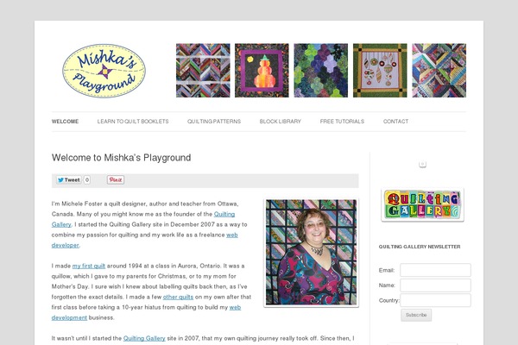This screenshot has height=345, width=518.
Task: Click the red Pin it button
Action: pos(116,180)
